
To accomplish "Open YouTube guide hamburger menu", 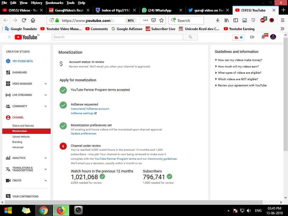I will pyautogui.click(x=9, y=37).
